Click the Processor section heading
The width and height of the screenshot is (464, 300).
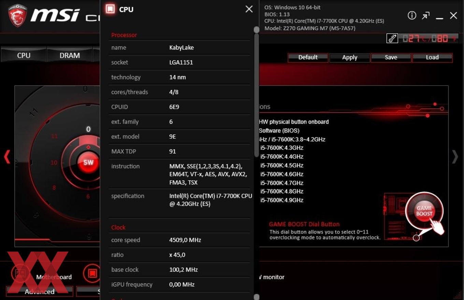point(124,35)
